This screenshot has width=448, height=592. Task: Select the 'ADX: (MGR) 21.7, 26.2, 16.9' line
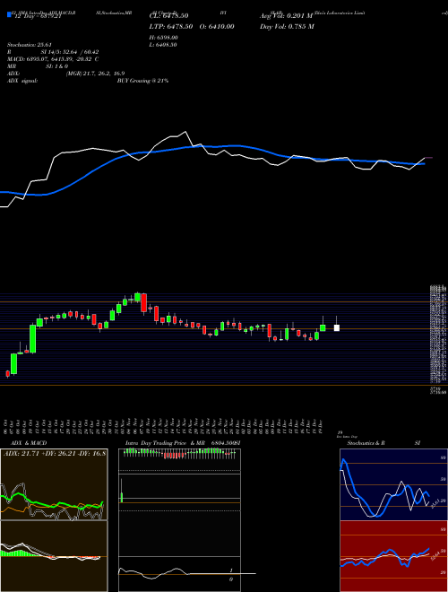tap(65, 74)
